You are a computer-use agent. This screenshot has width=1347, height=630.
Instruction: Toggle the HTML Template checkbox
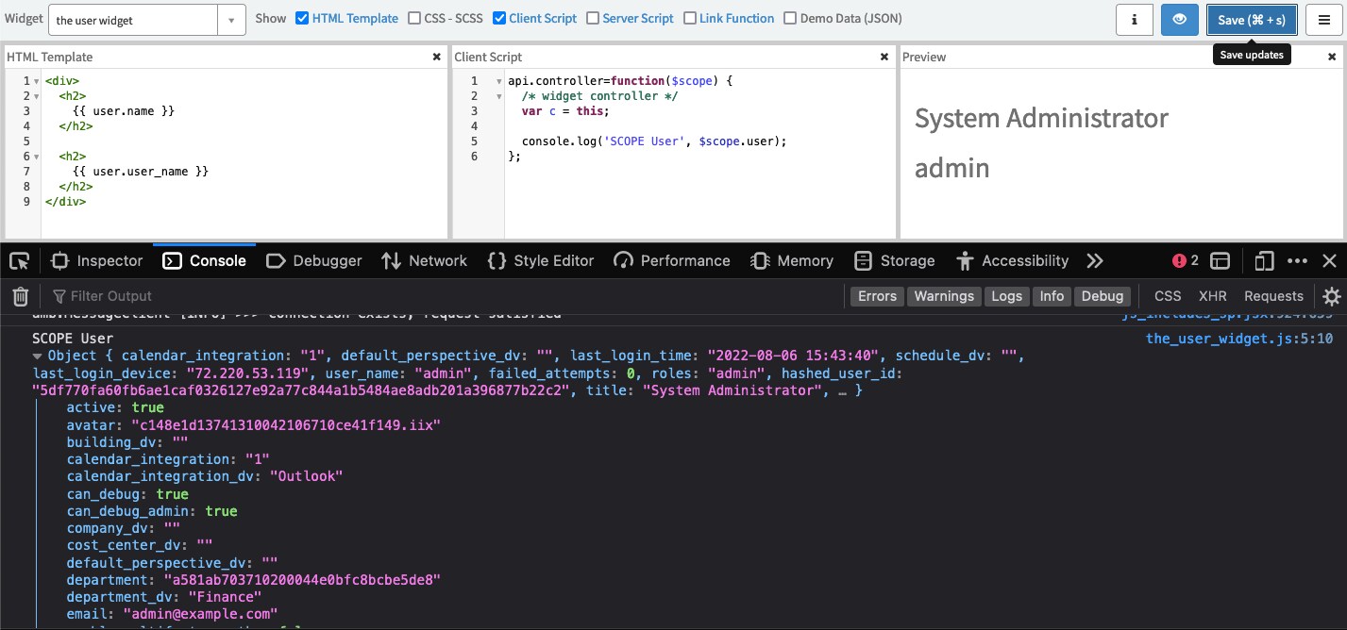(x=302, y=18)
